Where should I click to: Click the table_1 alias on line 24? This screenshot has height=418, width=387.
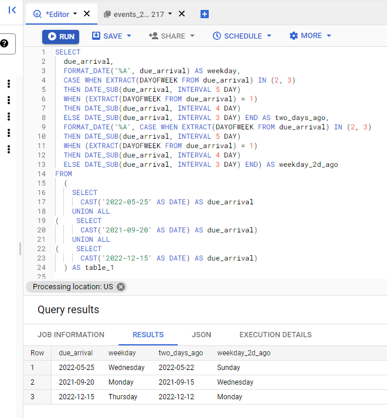coord(99,268)
